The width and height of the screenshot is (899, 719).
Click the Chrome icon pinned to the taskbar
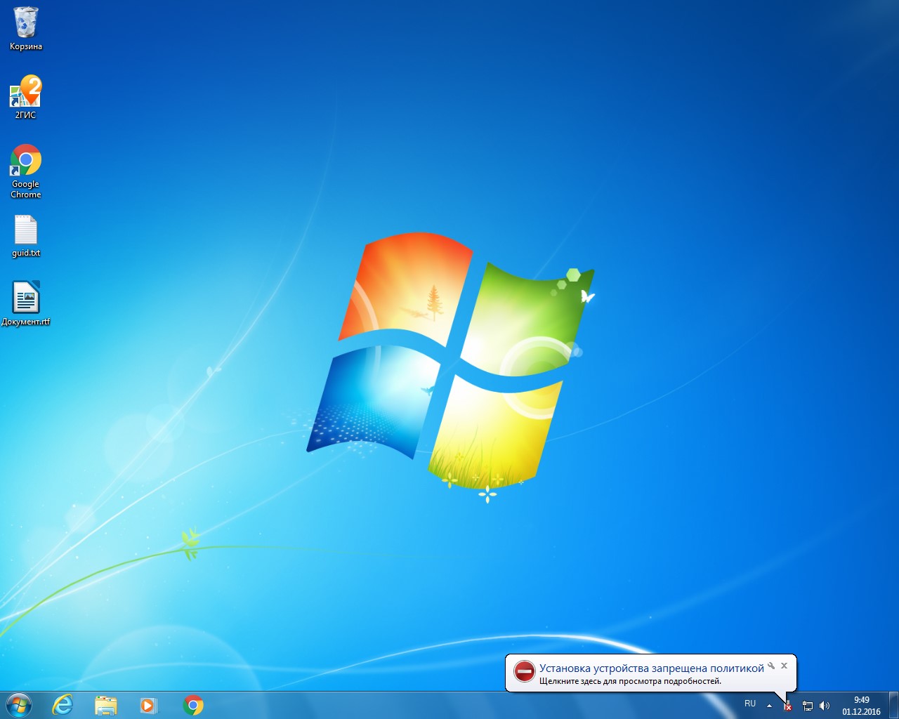coord(193,705)
